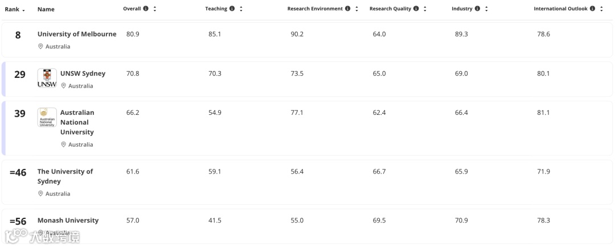Open the Industry column info icon
Viewport: 615px width, 248px height.
coord(477,9)
